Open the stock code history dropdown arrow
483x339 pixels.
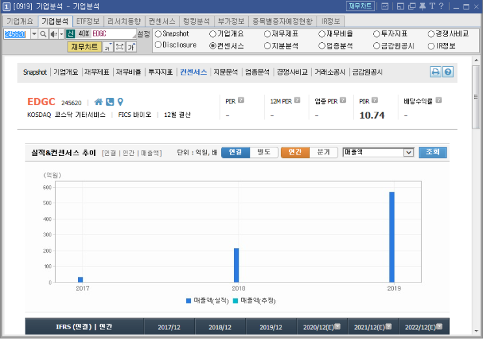34,34
